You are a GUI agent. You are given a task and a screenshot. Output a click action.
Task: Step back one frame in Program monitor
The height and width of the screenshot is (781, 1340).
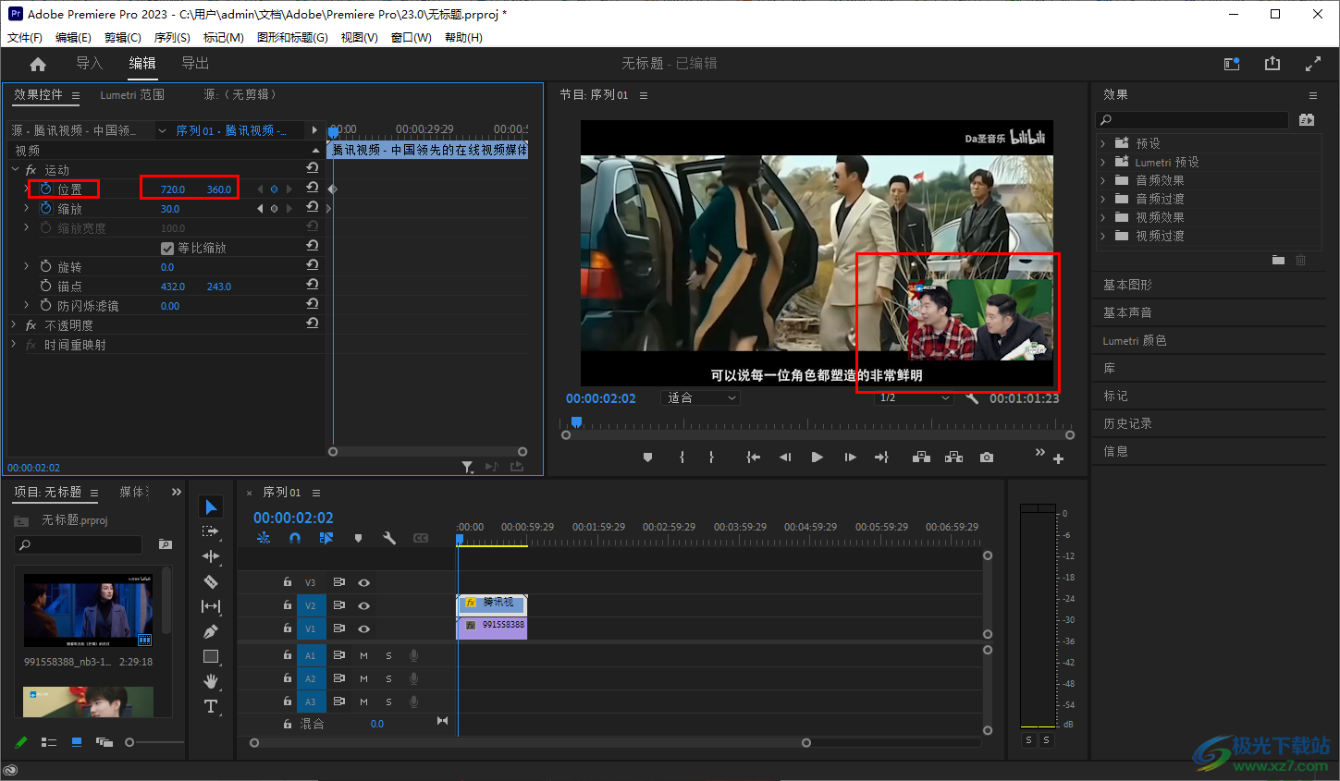click(785, 457)
